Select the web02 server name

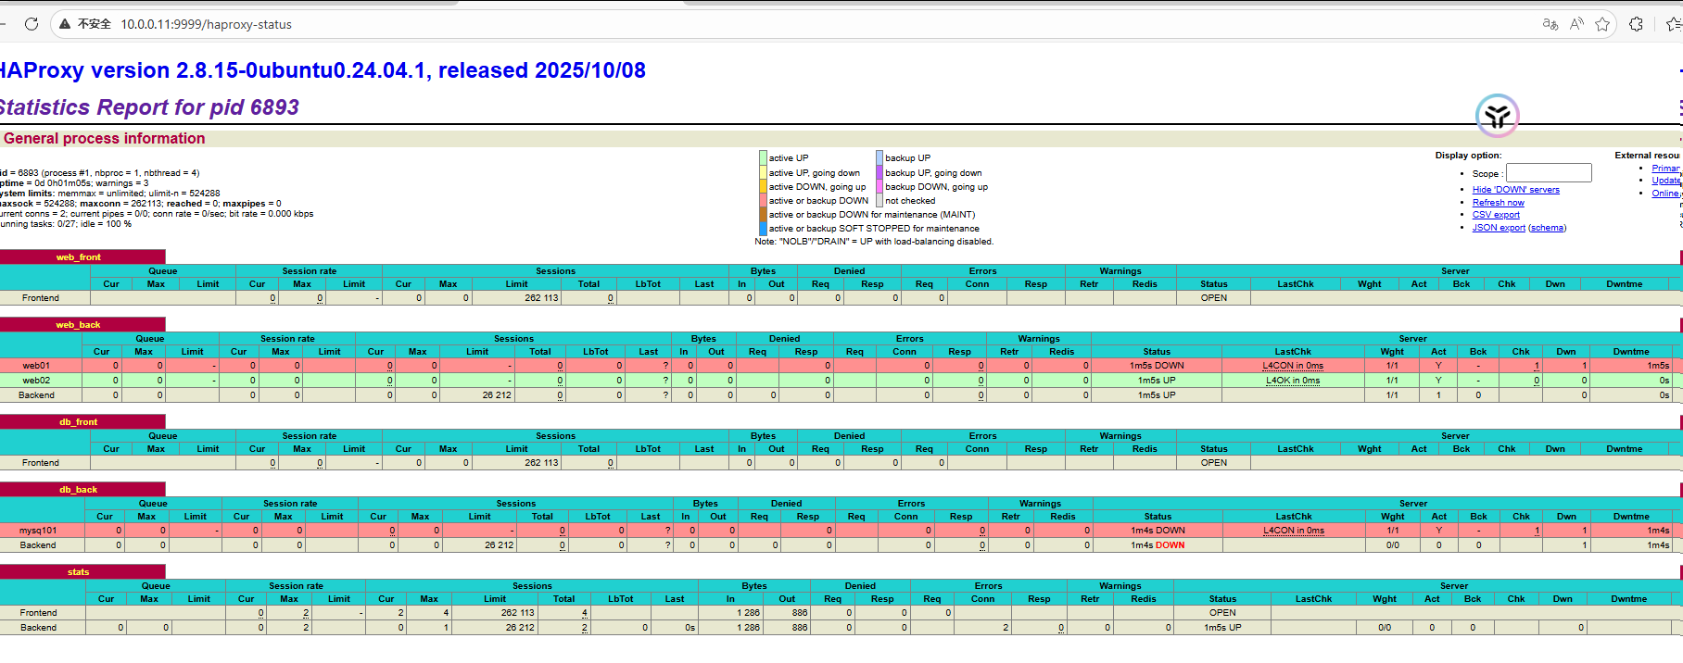pos(36,381)
